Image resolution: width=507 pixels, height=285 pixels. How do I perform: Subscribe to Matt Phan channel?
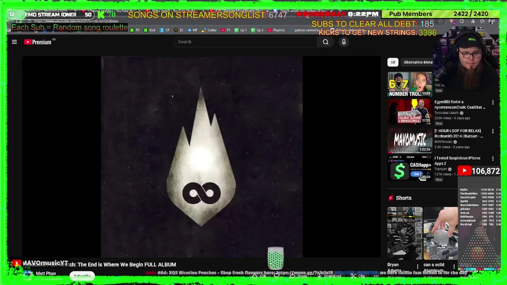[82, 276]
